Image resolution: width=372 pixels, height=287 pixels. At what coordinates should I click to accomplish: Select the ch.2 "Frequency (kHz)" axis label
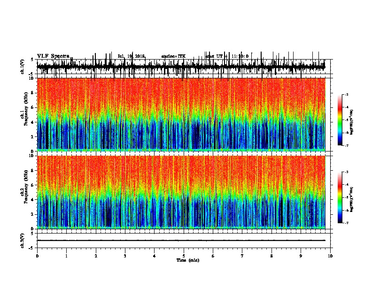[26, 187]
